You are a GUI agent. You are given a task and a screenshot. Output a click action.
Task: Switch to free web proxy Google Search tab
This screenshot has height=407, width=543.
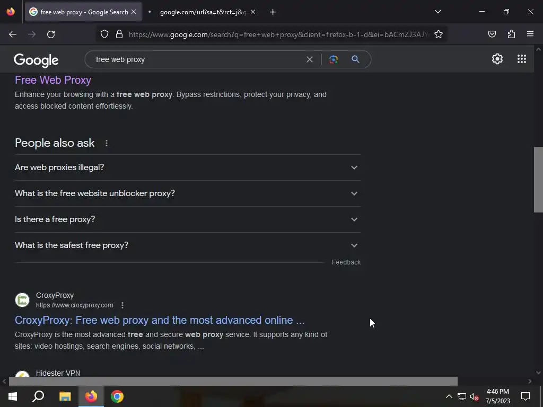(83, 12)
